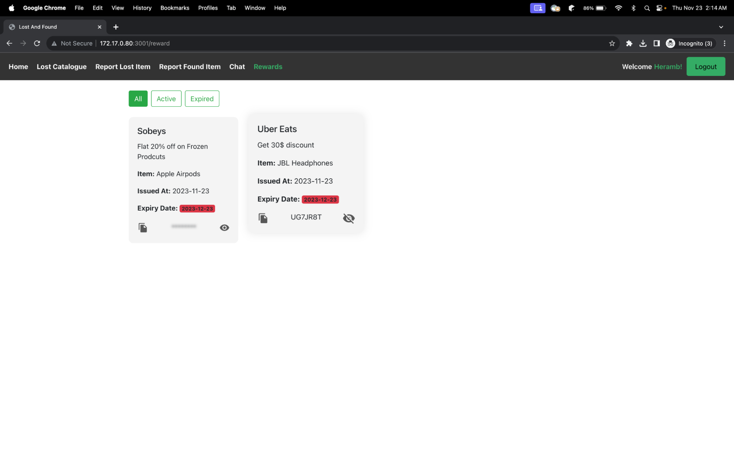
Task: Toggle visibility of Sobeys coupon code
Action: point(224,228)
